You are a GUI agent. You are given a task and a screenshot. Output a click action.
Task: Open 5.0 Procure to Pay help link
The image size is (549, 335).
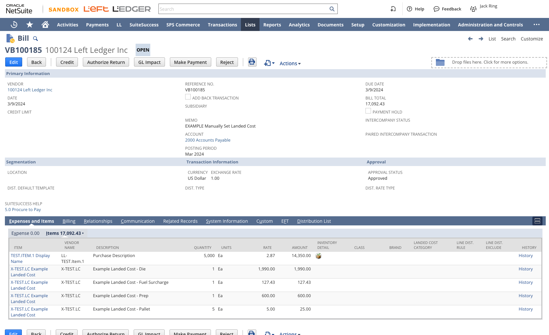pos(23,209)
